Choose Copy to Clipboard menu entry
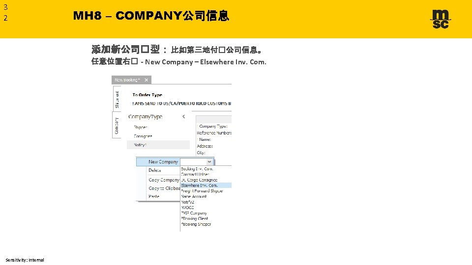 pyautogui.click(x=164, y=188)
